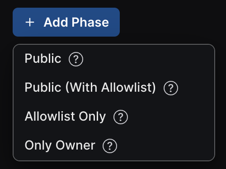Click info icon following Allowlist) text

171,88
